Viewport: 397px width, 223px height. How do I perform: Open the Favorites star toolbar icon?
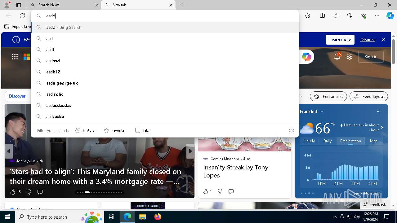(336, 16)
